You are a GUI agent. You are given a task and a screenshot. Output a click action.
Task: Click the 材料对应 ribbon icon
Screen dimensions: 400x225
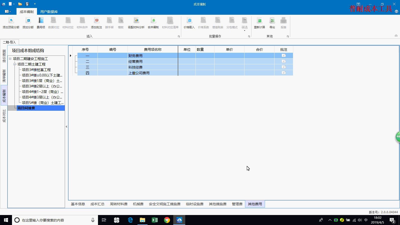tap(68, 20)
